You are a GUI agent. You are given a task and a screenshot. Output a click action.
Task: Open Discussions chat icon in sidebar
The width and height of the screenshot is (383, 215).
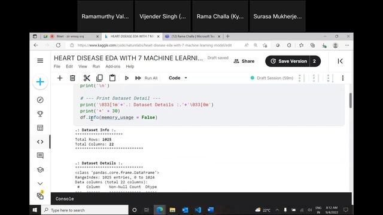click(x=40, y=155)
